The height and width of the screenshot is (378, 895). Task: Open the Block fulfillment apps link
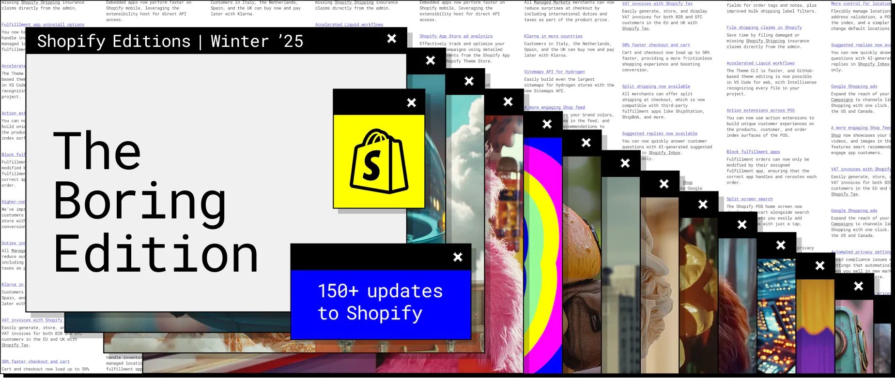(753, 152)
